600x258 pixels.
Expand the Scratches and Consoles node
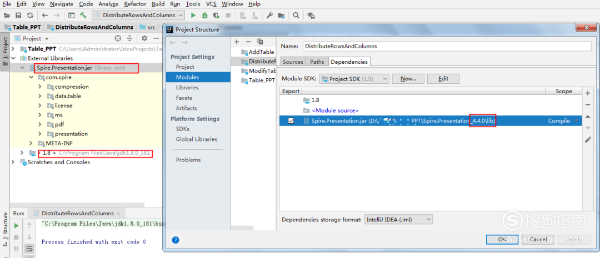pos(13,162)
